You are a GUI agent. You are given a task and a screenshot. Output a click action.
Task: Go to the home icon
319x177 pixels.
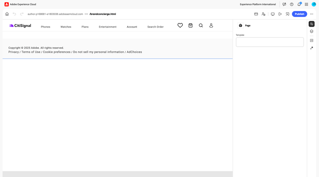[x=7, y=14]
